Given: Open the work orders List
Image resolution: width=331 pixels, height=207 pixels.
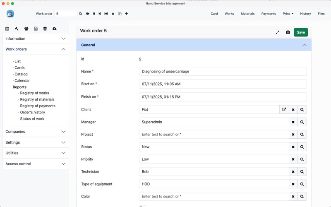Looking at the screenshot, I should tap(17, 61).
